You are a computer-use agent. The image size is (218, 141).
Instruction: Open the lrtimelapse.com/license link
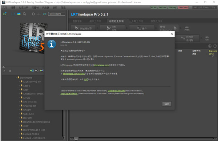coord(74,74)
